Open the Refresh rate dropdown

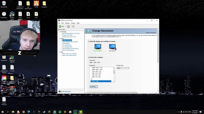[123, 68]
